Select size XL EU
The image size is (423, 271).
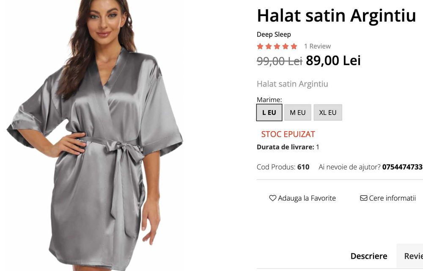tap(328, 113)
